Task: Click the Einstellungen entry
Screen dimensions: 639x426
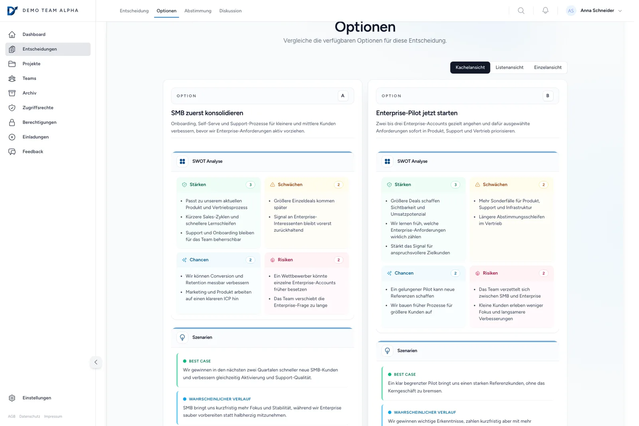Action: pyautogui.click(x=36, y=398)
